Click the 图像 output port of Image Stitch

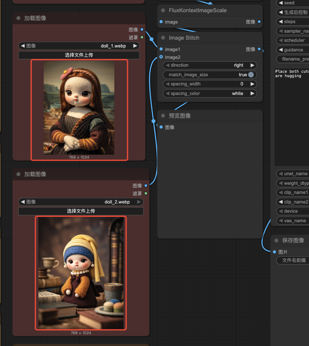259,49
